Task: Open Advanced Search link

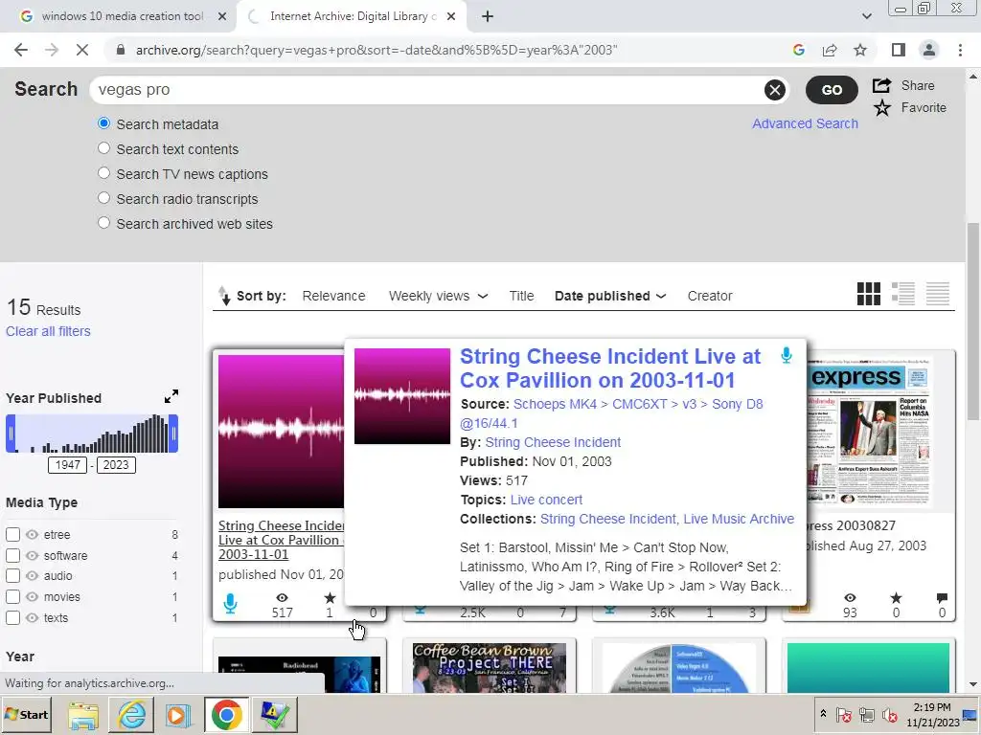Action: click(805, 123)
